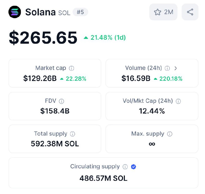Click the 21.48% (1d) change indicator

(105, 38)
